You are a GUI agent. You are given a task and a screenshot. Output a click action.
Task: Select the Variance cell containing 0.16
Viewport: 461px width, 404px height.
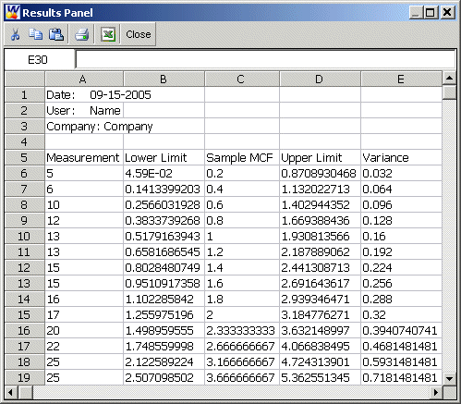point(402,237)
